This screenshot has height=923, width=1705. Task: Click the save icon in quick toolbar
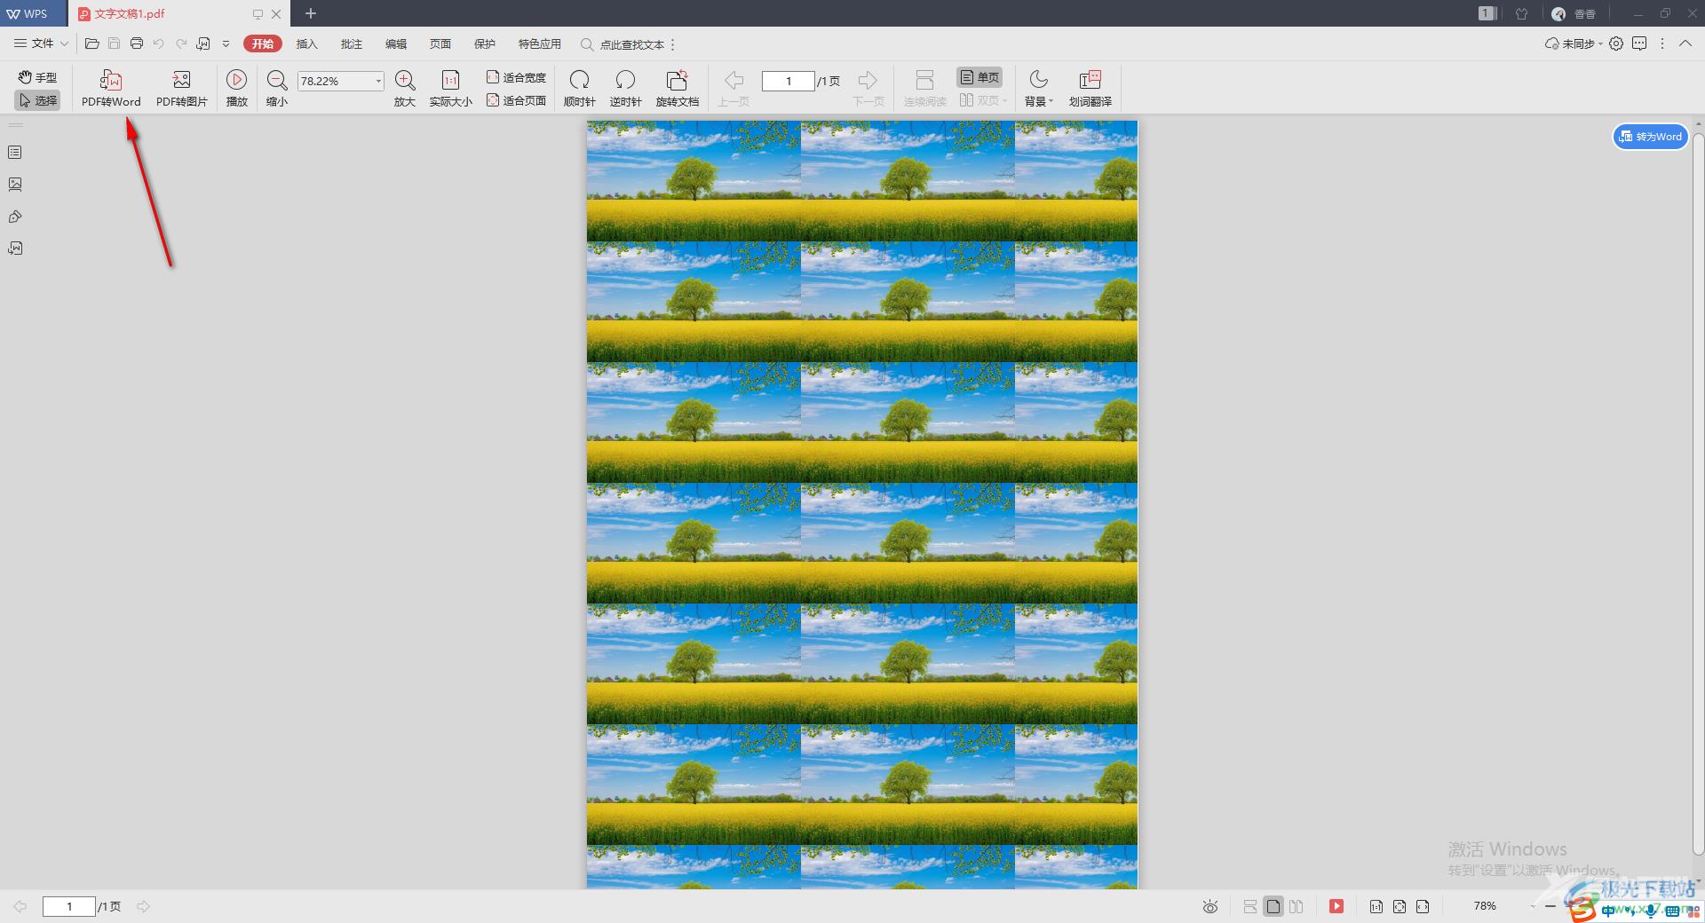point(114,43)
